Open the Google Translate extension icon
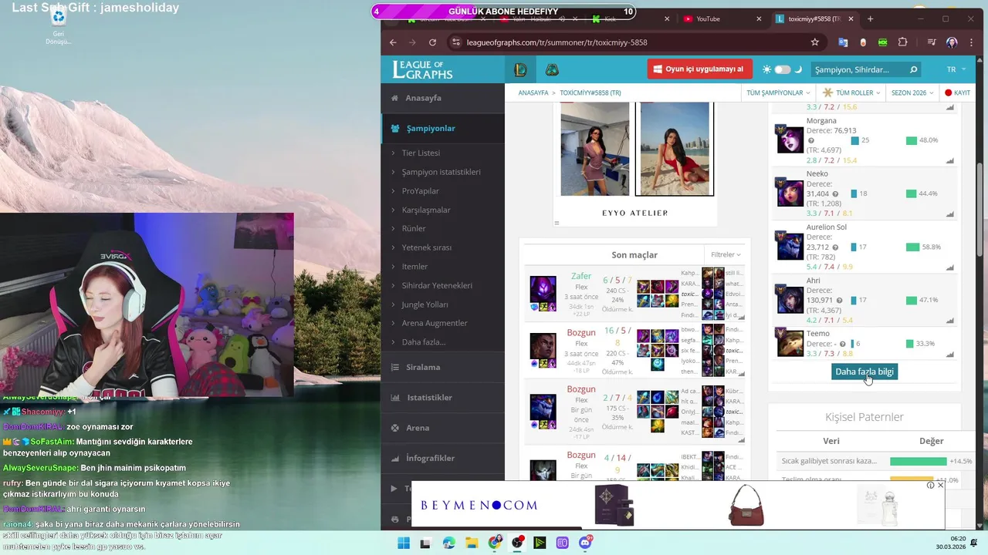 point(843,42)
